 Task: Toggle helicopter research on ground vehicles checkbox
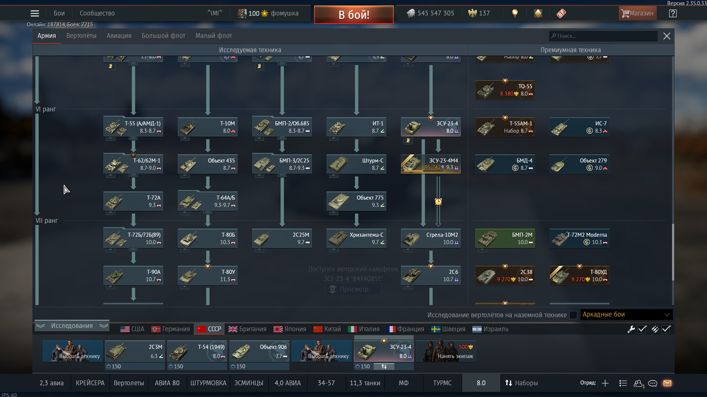573,315
